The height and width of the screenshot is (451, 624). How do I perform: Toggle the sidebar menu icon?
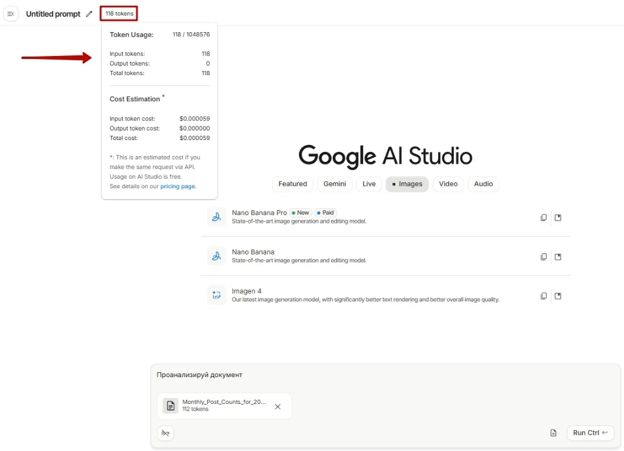11,14
